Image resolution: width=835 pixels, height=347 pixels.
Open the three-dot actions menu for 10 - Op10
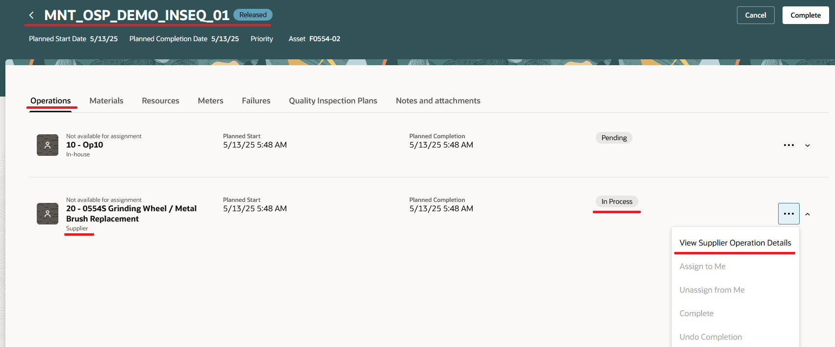pos(788,145)
